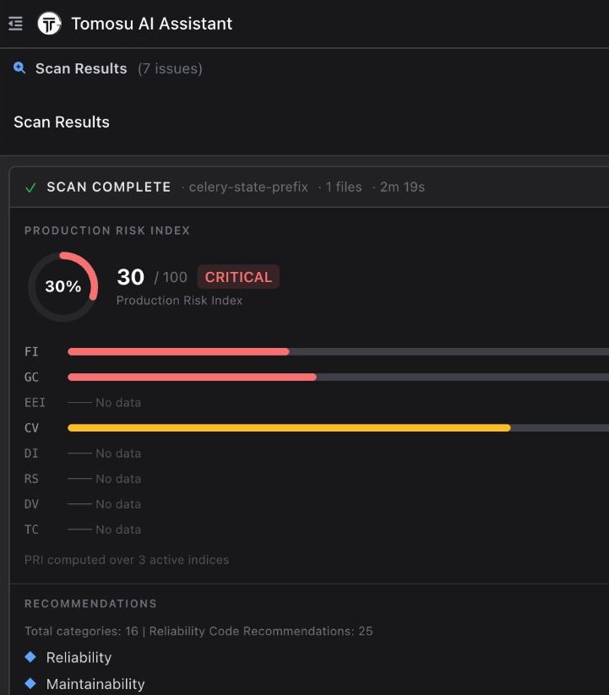Click the GC index label
The image size is (609, 695).
click(31, 377)
